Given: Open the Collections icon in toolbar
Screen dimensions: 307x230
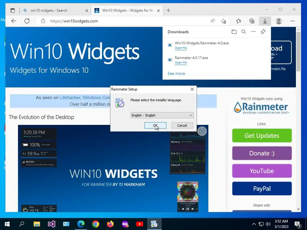Looking at the screenshot, I should (x=252, y=21).
